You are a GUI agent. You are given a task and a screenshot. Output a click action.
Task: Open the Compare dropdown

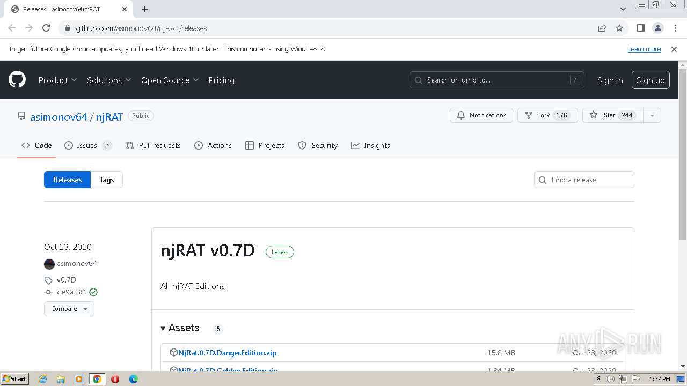coord(69,309)
